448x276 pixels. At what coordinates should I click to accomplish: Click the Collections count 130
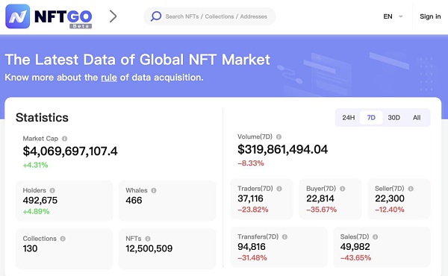click(x=30, y=248)
